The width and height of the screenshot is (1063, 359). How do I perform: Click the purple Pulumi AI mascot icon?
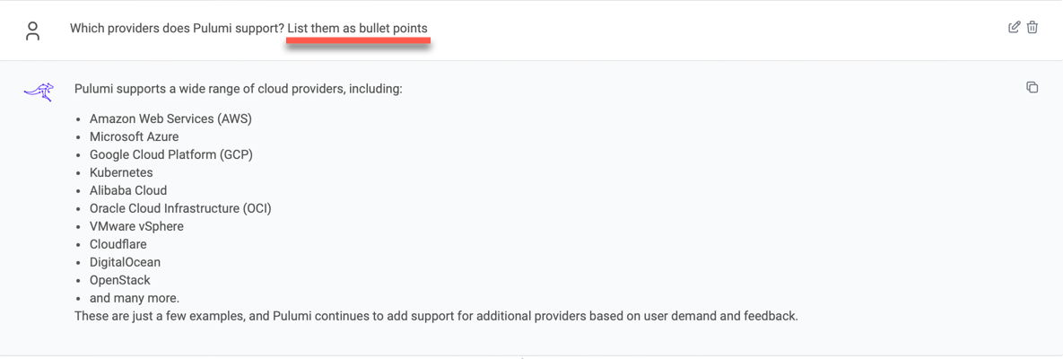pos(38,92)
